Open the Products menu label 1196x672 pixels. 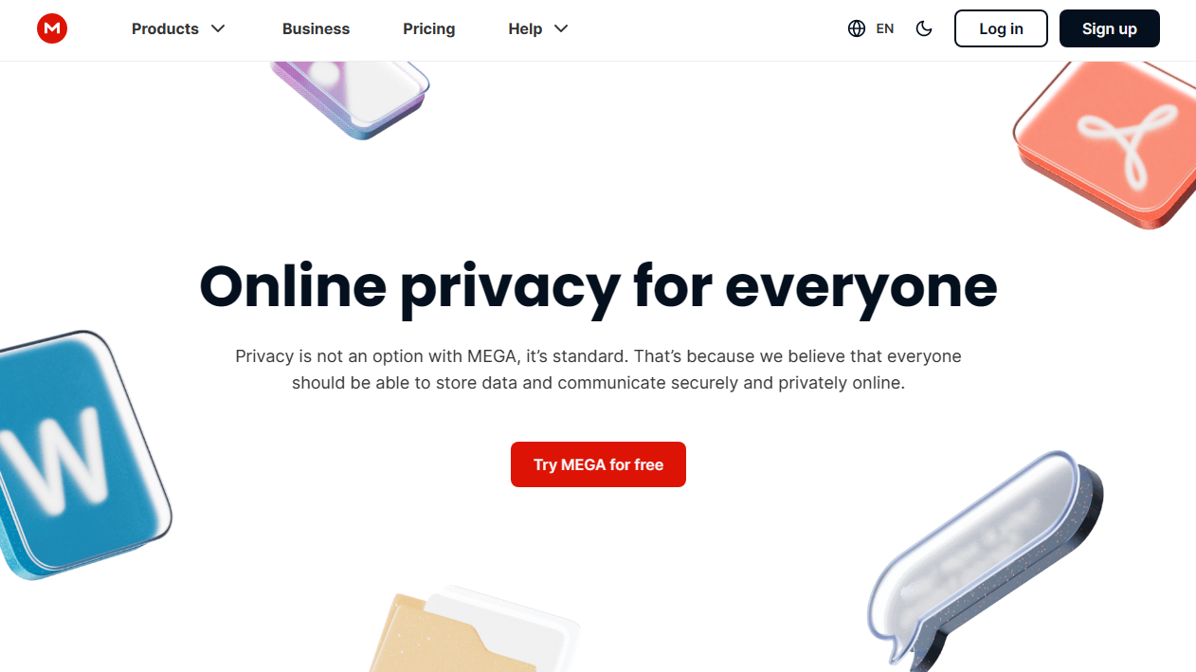tap(165, 28)
